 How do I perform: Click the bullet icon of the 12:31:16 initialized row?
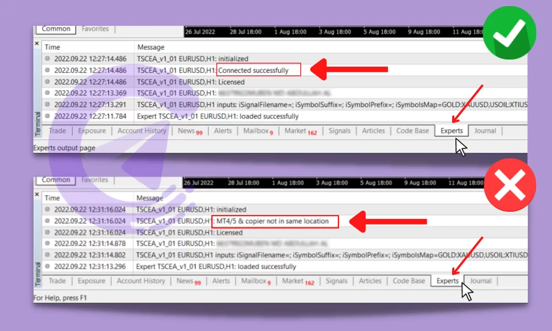[47, 210]
